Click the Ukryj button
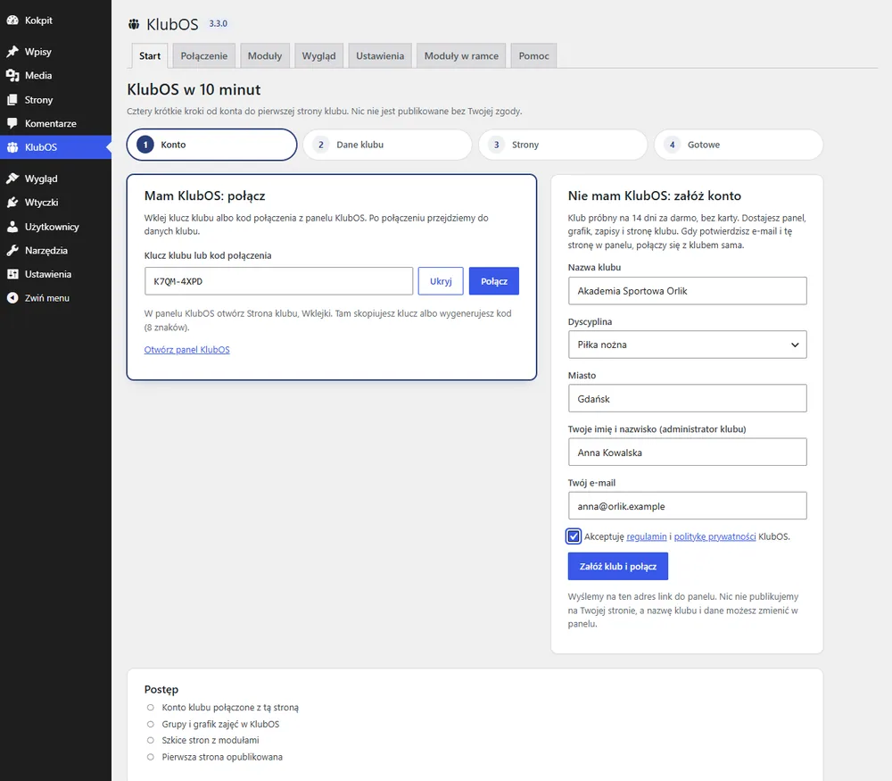Screen dimensions: 892x781 tap(441, 281)
